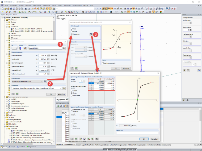Click the color scale icon at the end of the second toolbar
Viewport: 202px width, 151px height.
161,12
